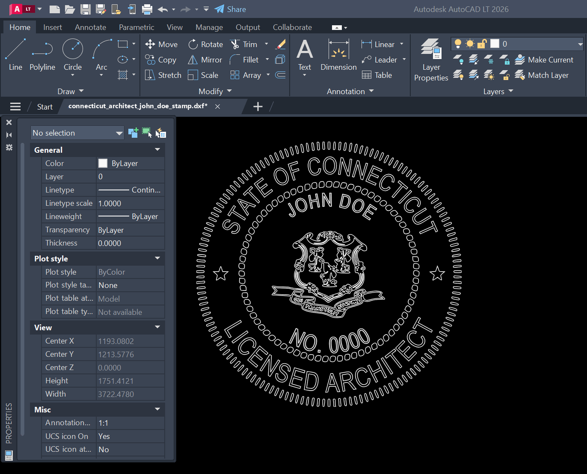Click the Match Layer button
The height and width of the screenshot is (474, 587).
(542, 75)
